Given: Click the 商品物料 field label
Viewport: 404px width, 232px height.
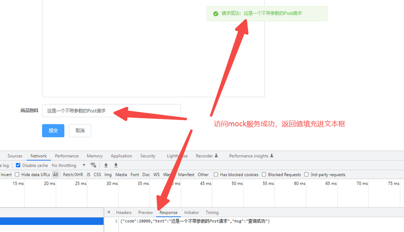Looking at the screenshot, I should pyautogui.click(x=29, y=111).
